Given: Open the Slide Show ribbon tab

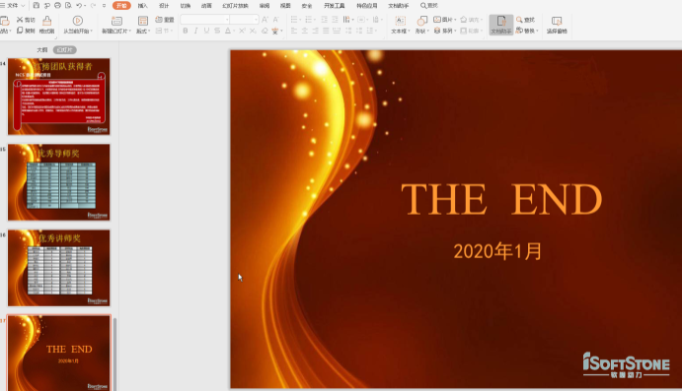Looking at the screenshot, I should point(235,6).
